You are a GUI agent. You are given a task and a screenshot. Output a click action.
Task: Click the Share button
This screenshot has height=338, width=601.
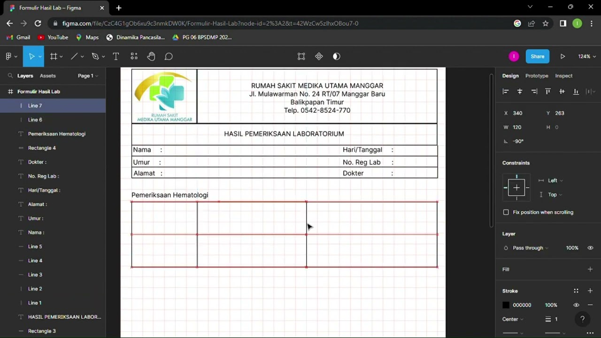(x=538, y=56)
